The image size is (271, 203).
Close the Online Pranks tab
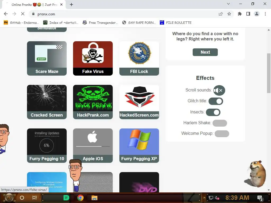[61, 5]
